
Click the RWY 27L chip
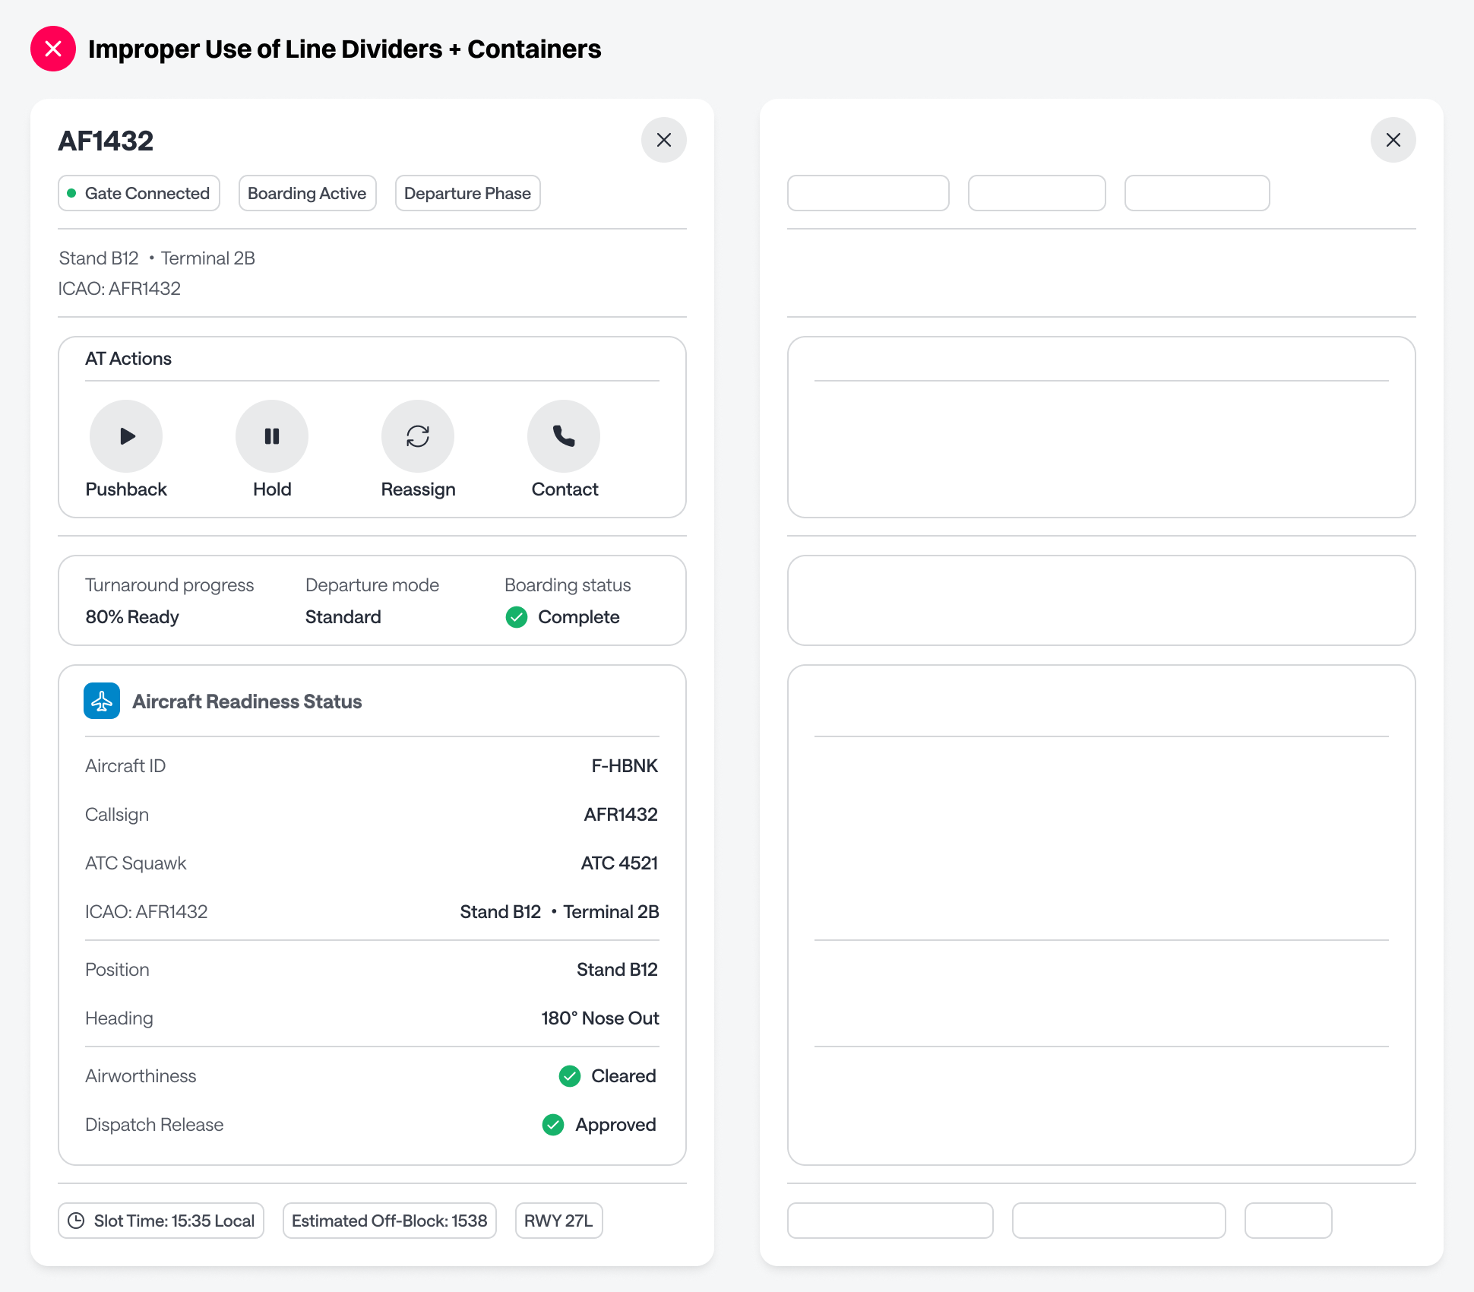click(x=558, y=1221)
